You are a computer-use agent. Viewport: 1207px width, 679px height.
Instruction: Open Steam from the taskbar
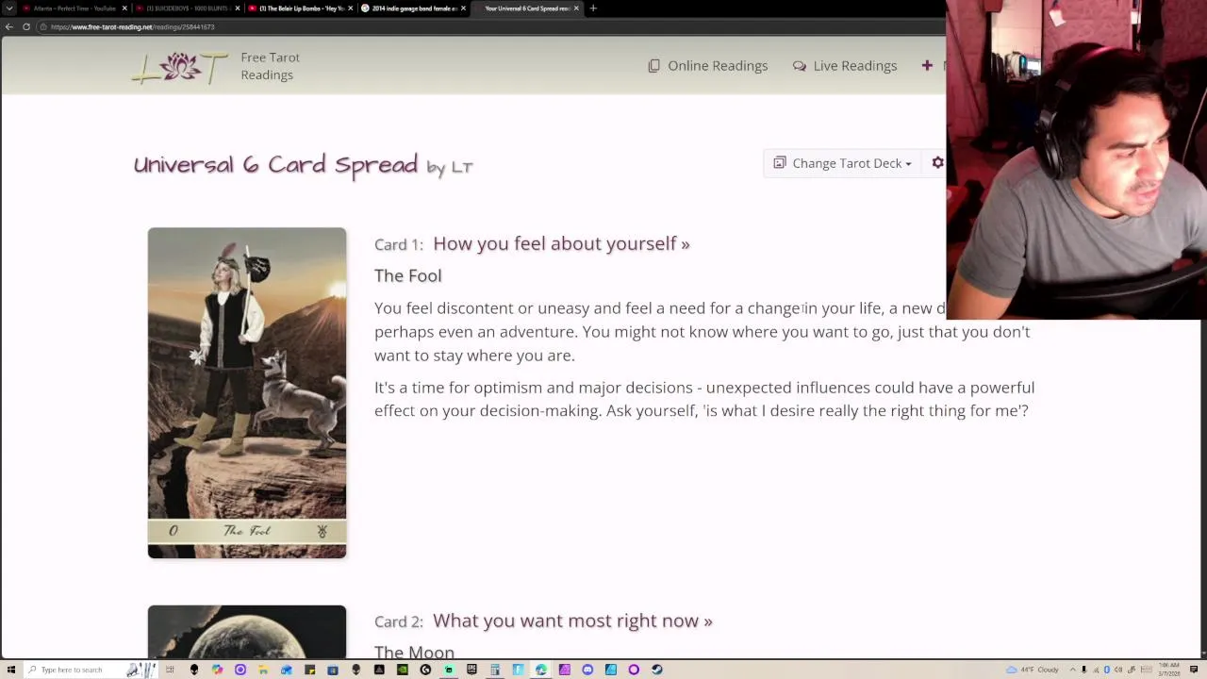(x=656, y=670)
